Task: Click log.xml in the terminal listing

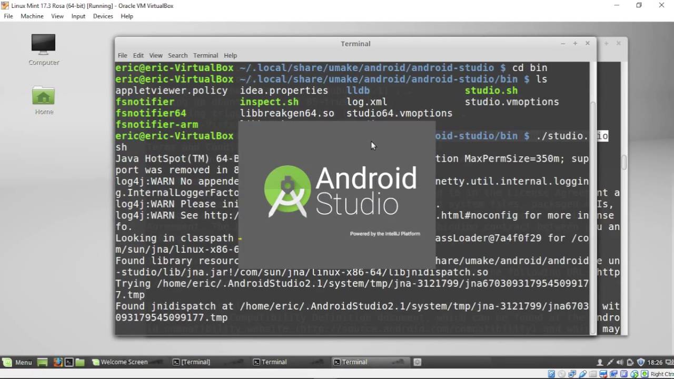Action: pos(366,102)
